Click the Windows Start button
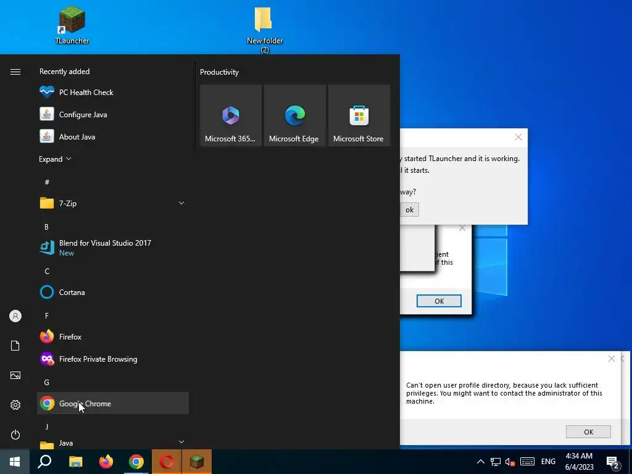 [x=15, y=462]
